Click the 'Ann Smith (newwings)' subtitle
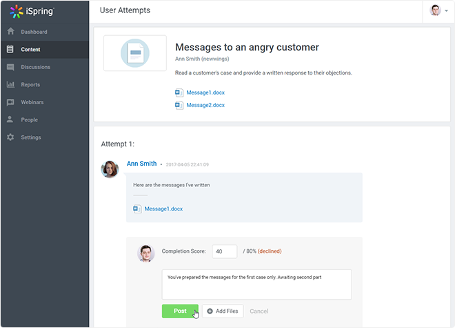 [x=202, y=59]
